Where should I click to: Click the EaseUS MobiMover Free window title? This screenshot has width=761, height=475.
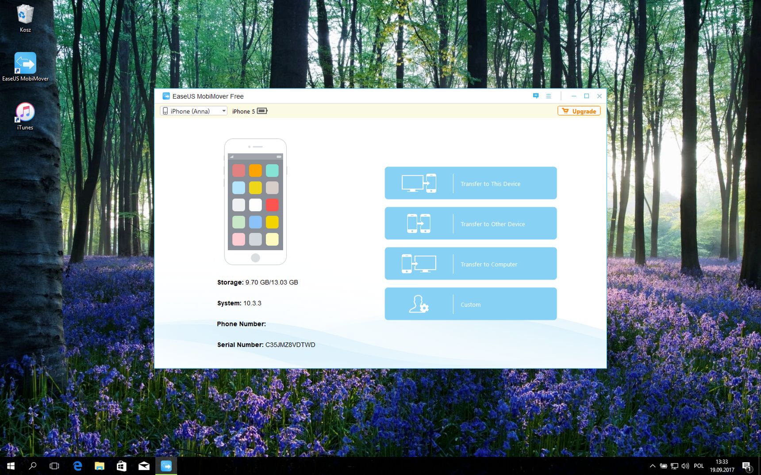[x=208, y=96]
